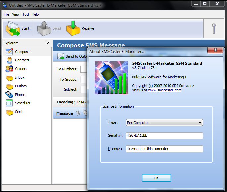Click the License Information group label

click(118, 106)
